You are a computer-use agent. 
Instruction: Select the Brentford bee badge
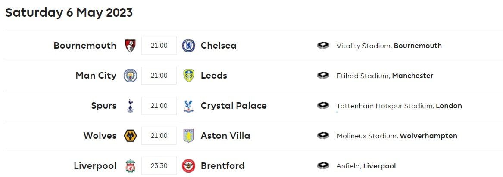(x=188, y=166)
